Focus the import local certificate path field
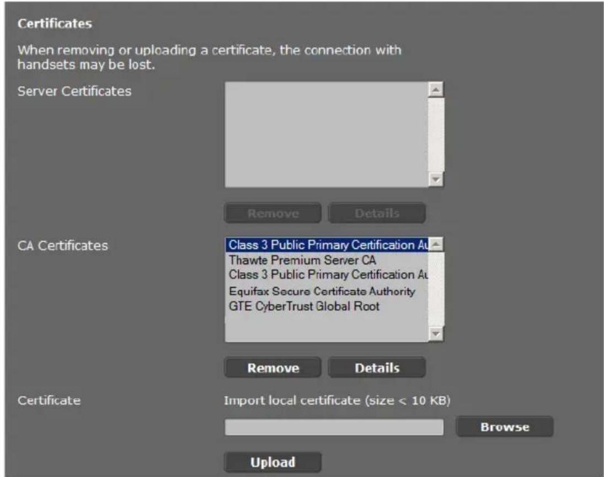Viewport: 604px width, 477px height. point(334,427)
